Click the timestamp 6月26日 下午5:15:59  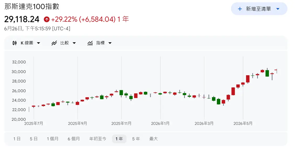(x=37, y=28)
